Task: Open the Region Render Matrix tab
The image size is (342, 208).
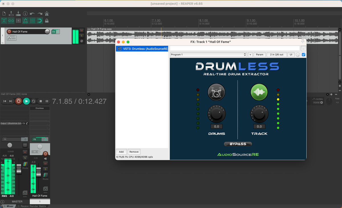Action: [33, 206]
